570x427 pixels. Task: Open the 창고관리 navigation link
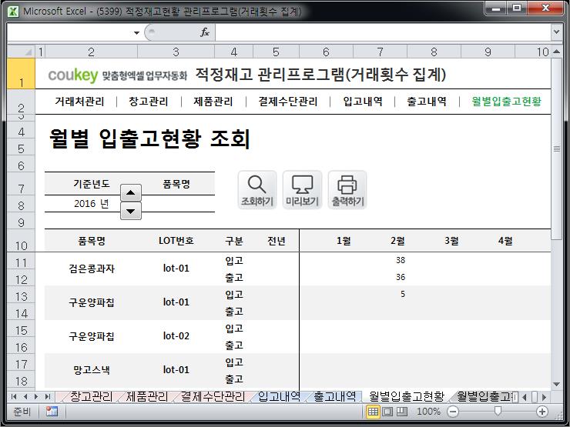(x=149, y=102)
